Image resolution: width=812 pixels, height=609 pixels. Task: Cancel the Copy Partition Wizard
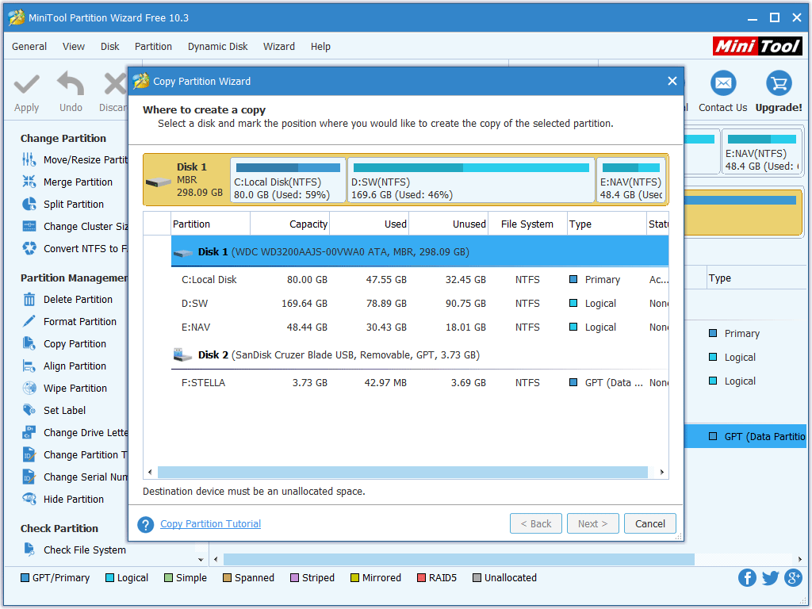[x=650, y=523]
